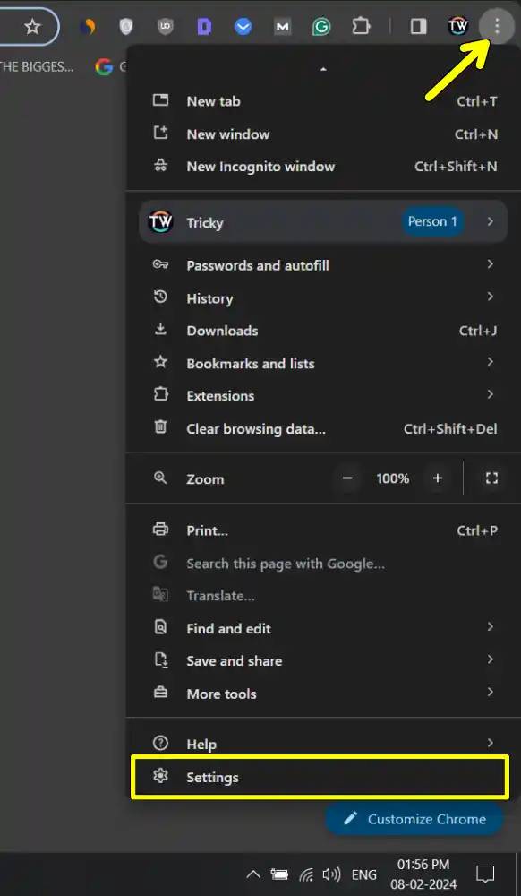Open the purple D extension icon

point(204,26)
